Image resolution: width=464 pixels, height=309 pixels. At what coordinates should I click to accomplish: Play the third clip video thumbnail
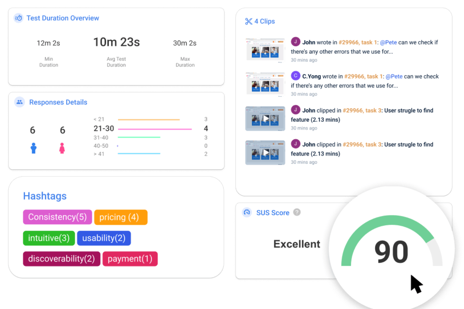tap(265, 119)
